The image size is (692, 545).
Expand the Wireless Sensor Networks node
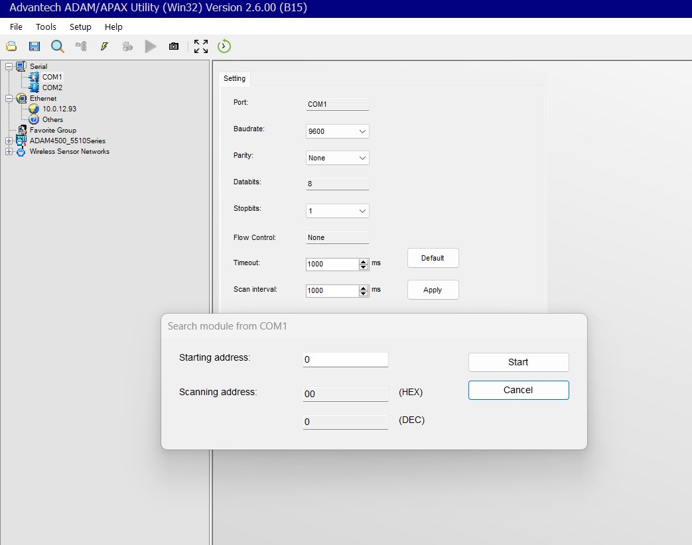tap(9, 152)
